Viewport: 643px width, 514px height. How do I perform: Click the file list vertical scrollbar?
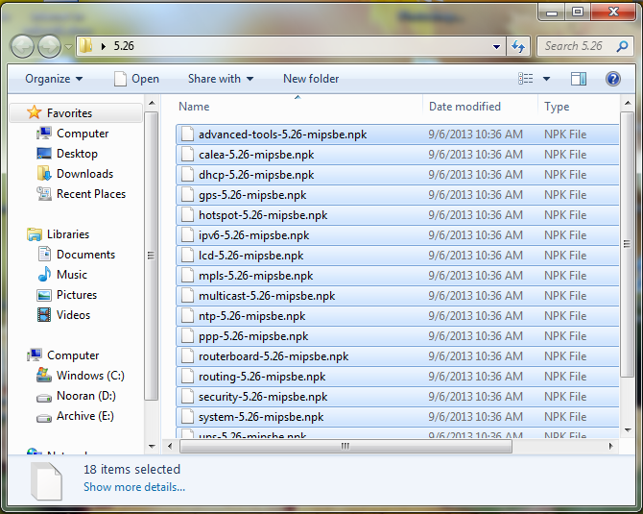coord(627,244)
